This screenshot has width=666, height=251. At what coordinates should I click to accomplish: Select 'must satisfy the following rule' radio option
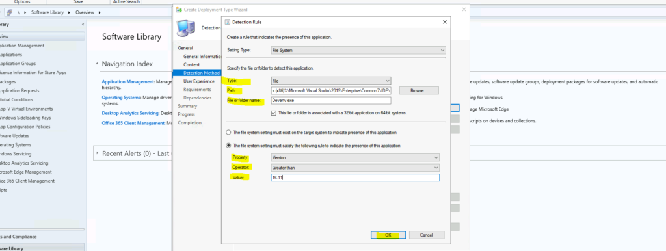click(x=229, y=145)
